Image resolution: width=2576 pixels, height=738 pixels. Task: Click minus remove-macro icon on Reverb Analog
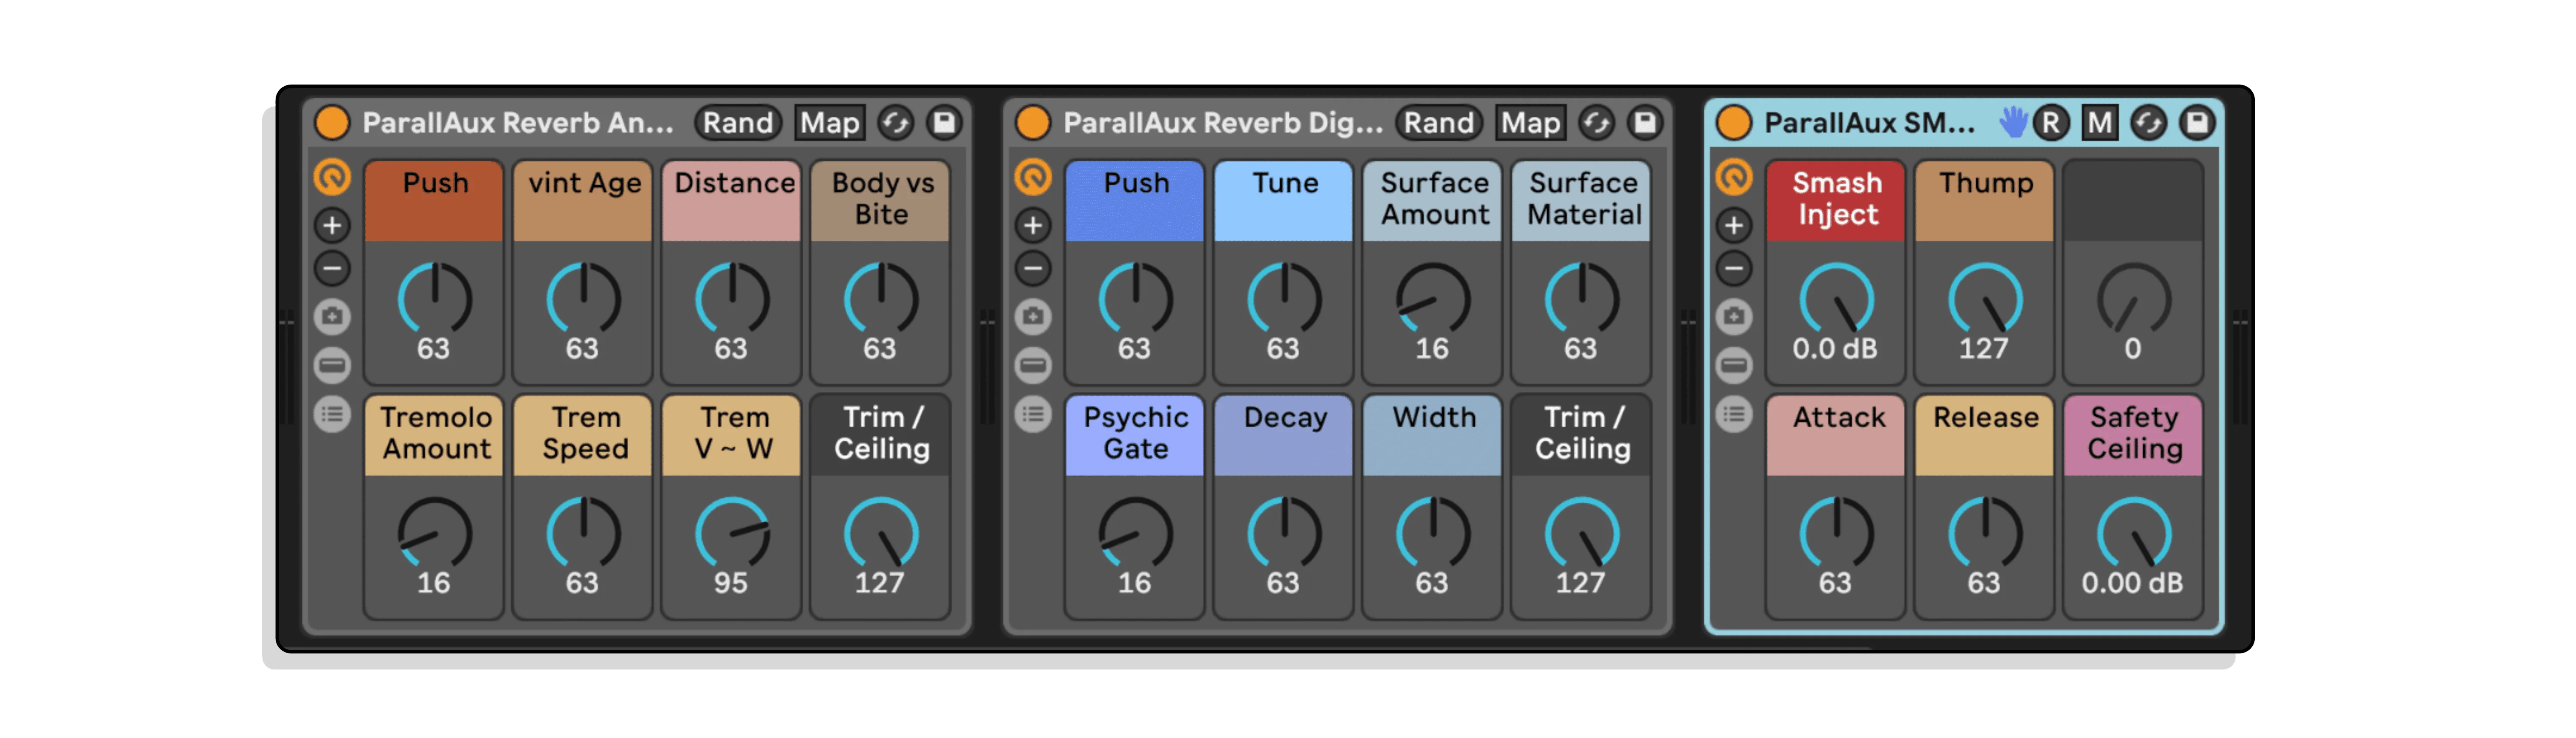click(332, 268)
